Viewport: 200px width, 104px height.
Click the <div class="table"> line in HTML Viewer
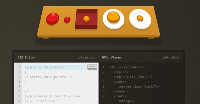click(x=126, y=67)
